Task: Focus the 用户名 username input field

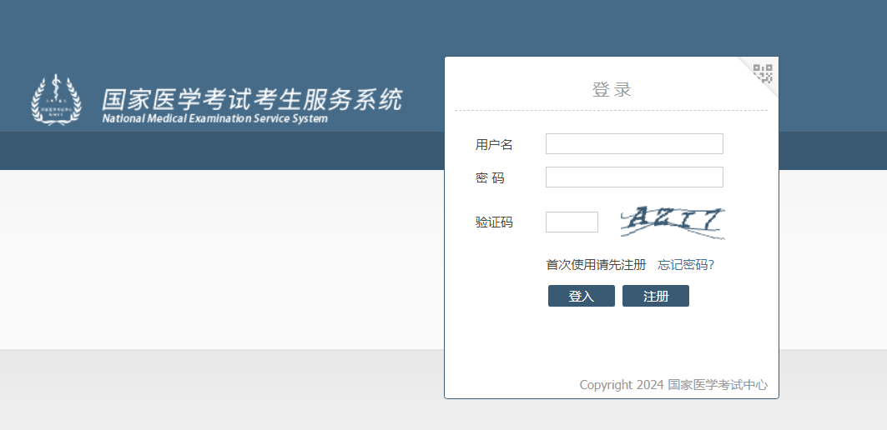Action: (634, 144)
